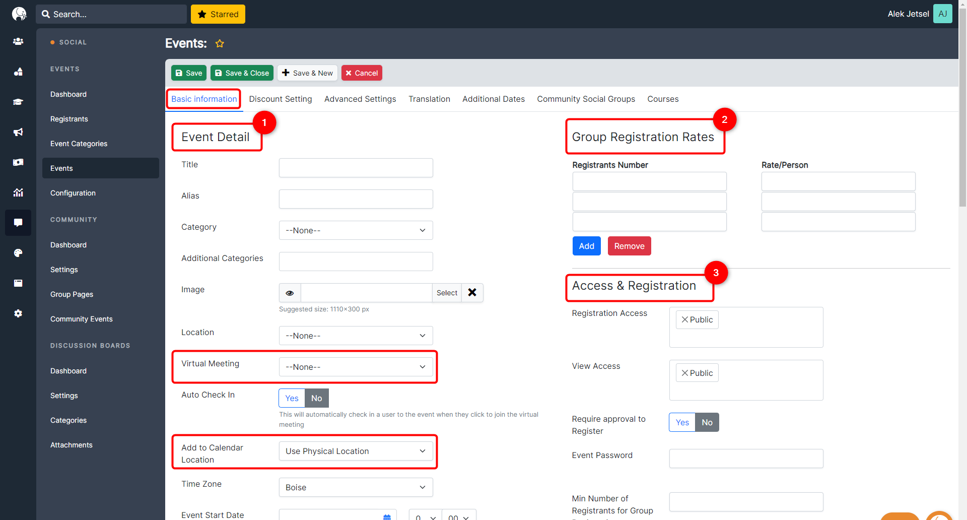Clear the image with X icon
The image size is (967, 520).
click(x=472, y=293)
